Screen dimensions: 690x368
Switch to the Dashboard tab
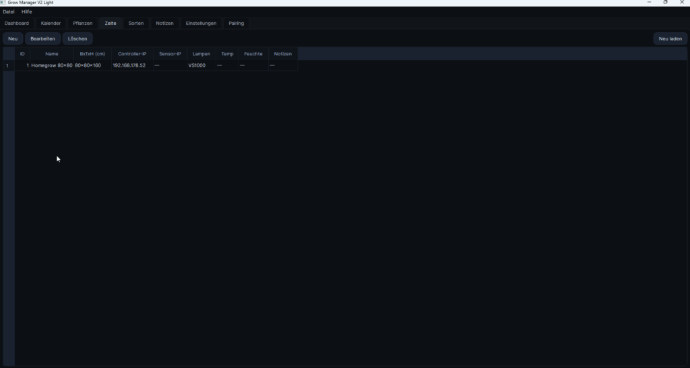pyautogui.click(x=17, y=24)
